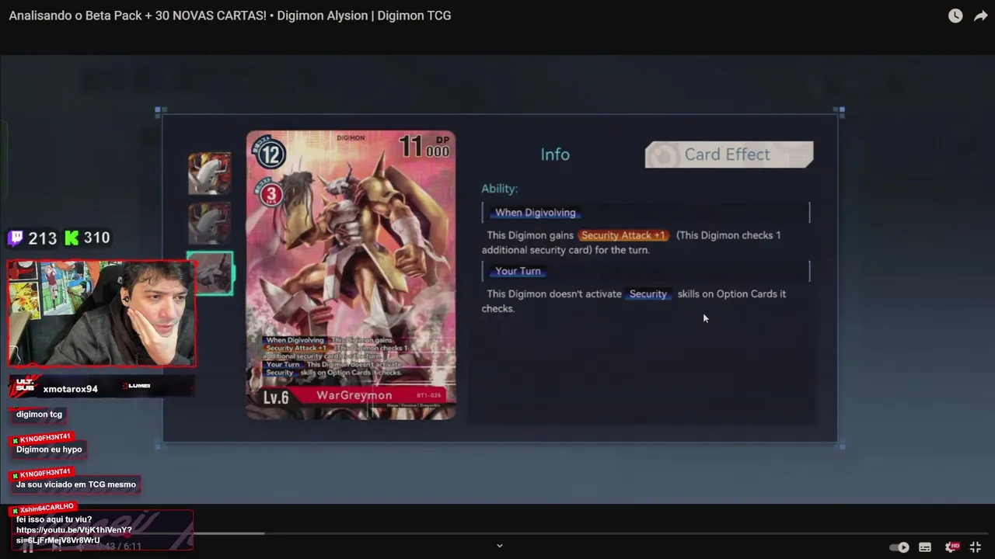The image size is (995, 559).
Task: Click the xmotarox94 subscriber name
Action: point(71,389)
